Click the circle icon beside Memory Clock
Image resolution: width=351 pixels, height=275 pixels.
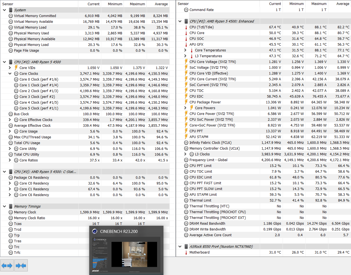[11, 212]
